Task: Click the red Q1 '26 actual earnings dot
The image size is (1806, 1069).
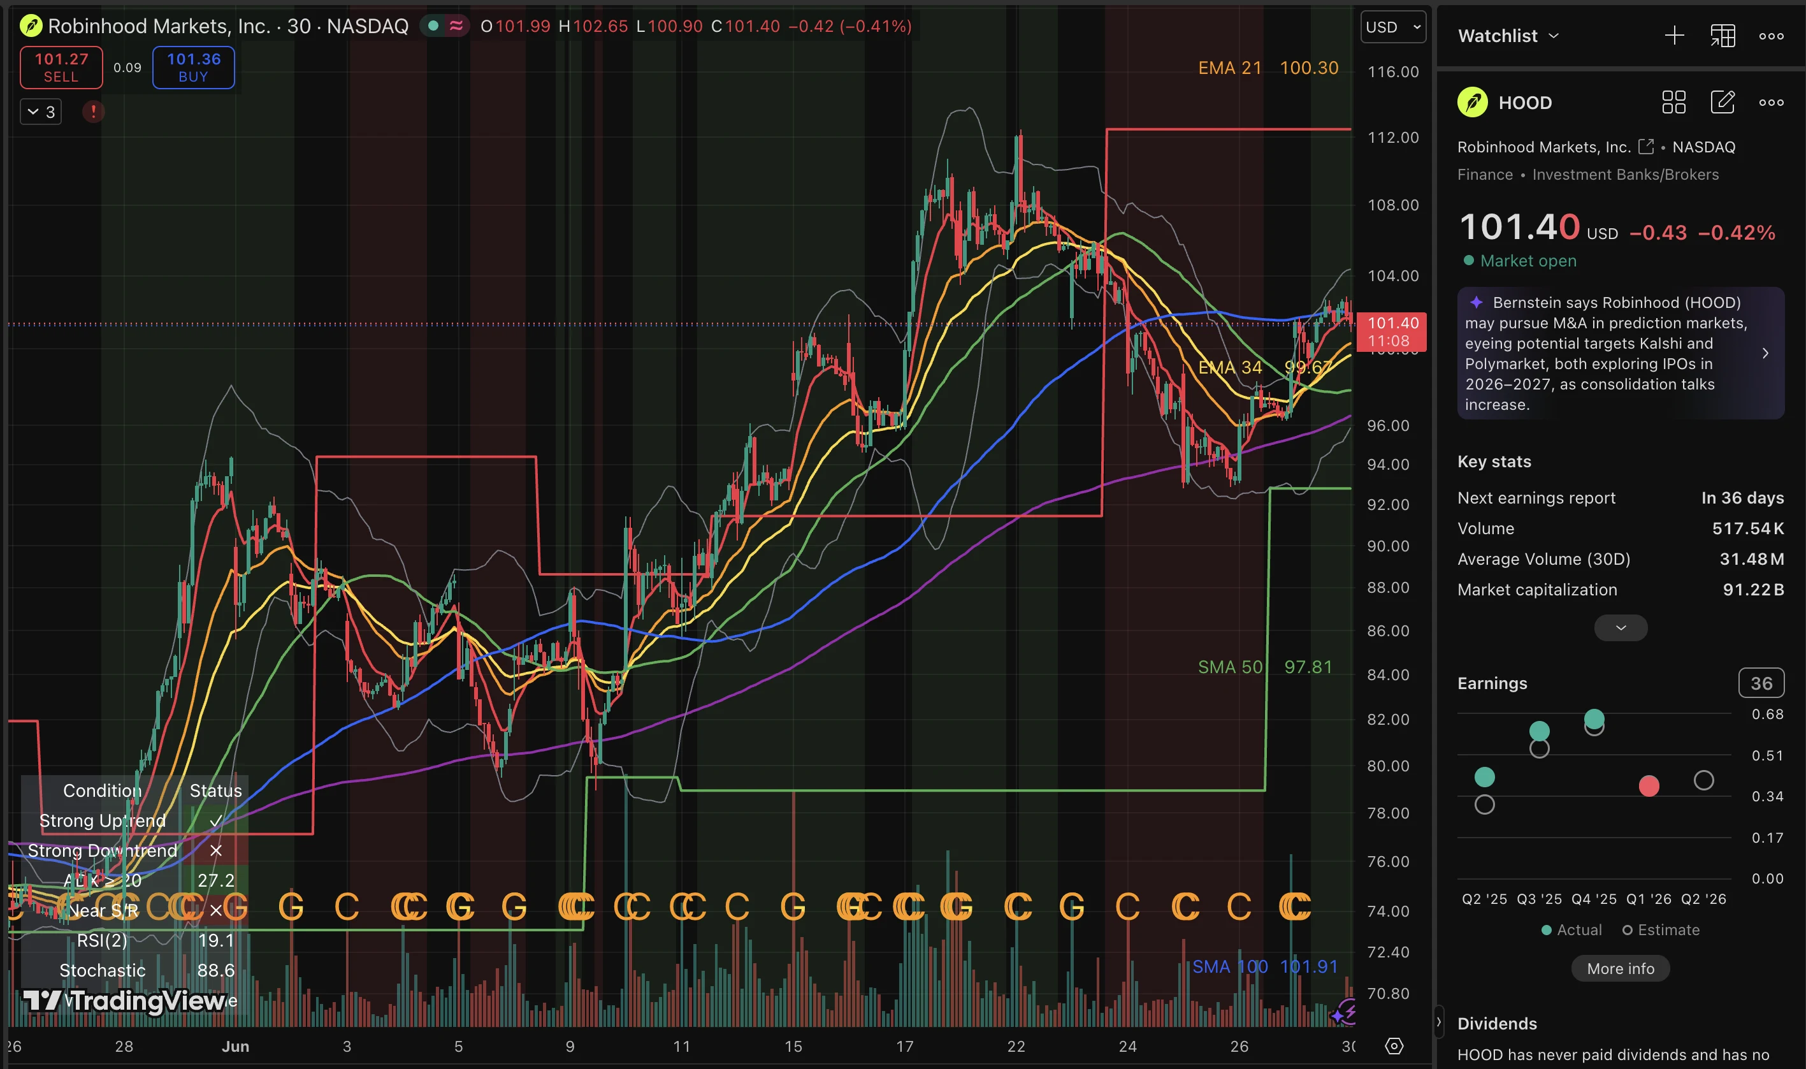Action: [1649, 786]
